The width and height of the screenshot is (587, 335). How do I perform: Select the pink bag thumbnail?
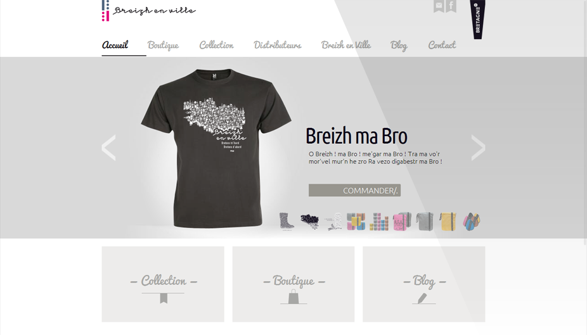click(x=402, y=221)
